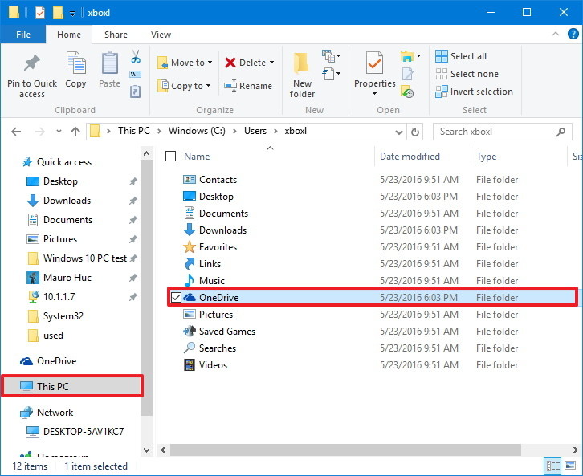Select the Saved Games folder
This screenshot has height=476, width=583.
click(x=226, y=331)
